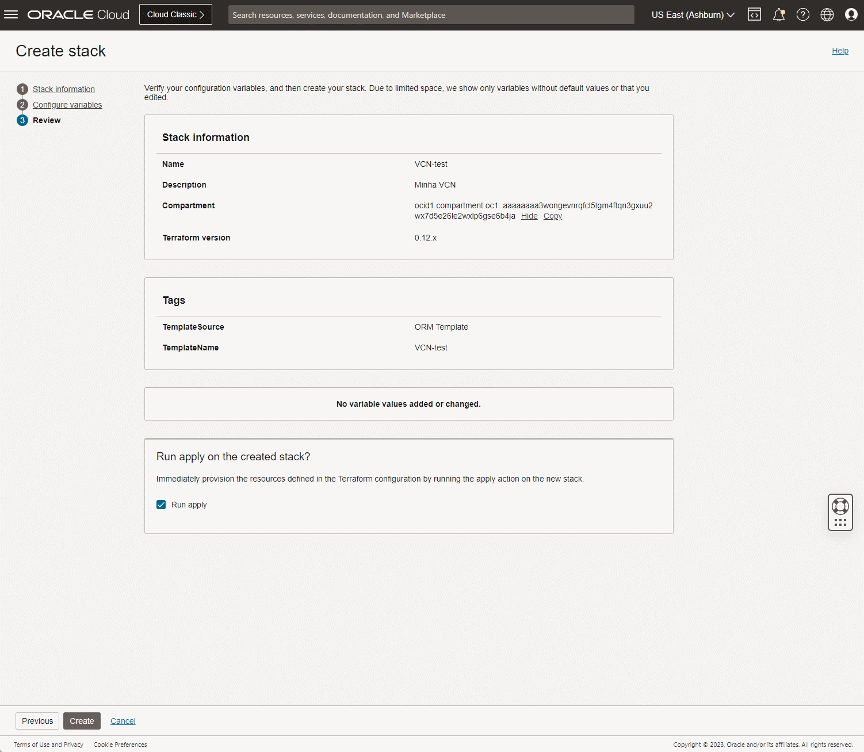The height and width of the screenshot is (752, 864).
Task: Click the Previous button
Action: (37, 721)
